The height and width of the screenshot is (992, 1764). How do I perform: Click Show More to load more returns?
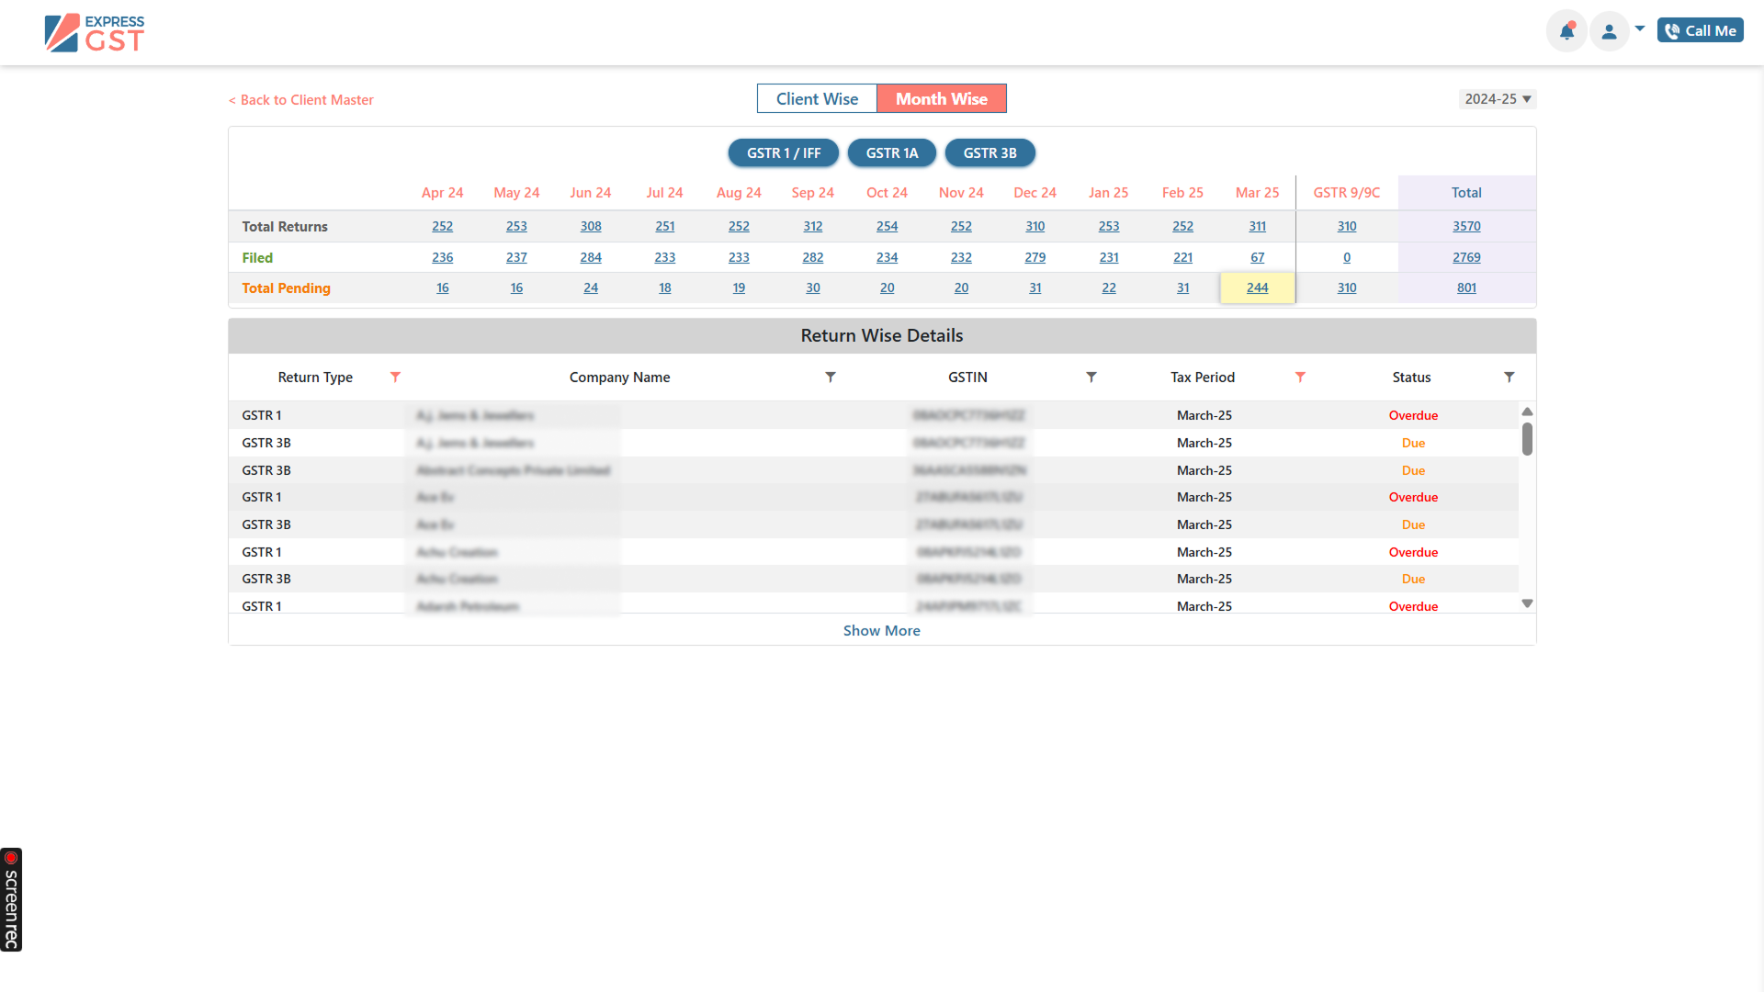tap(881, 630)
